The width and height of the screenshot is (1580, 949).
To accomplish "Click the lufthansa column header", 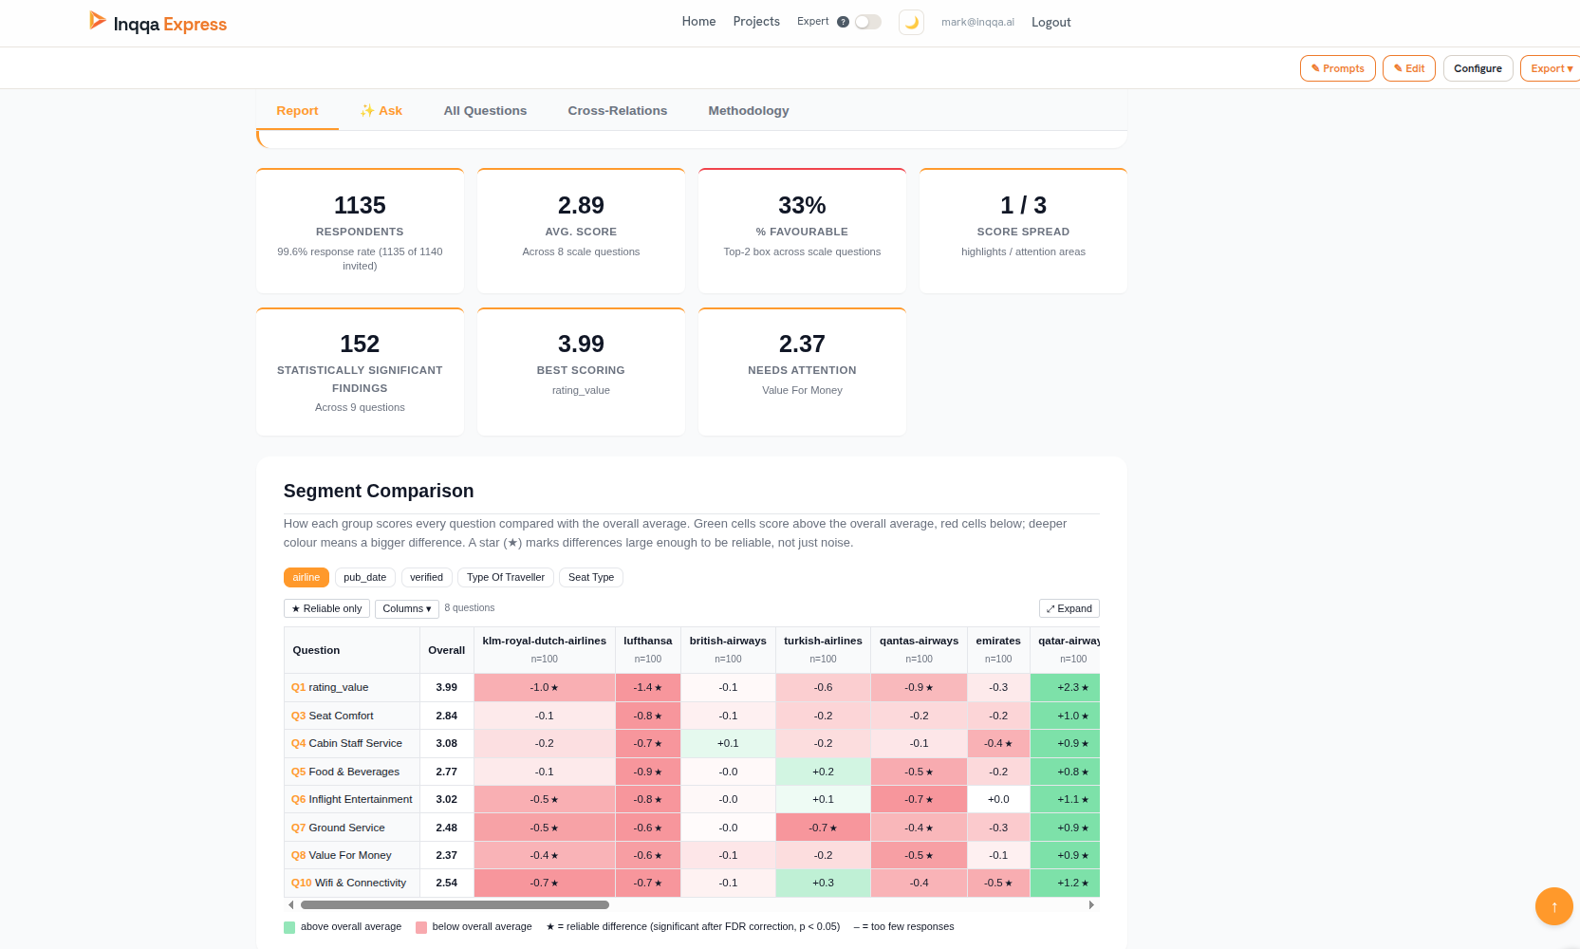I will point(648,650).
